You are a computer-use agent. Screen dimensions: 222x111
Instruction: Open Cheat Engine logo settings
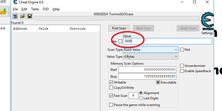207,22
